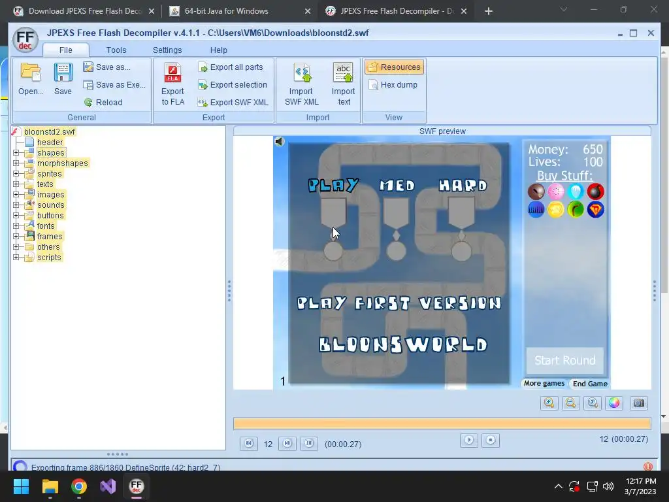Click Export selection
This screenshot has width=669, height=502.
[x=233, y=84]
